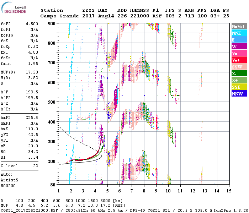Click the SSW pink legend swatch

click(x=239, y=67)
